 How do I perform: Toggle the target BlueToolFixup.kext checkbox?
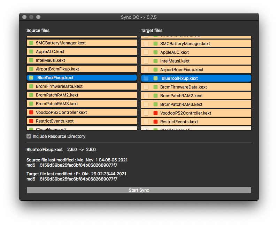(x=146, y=78)
